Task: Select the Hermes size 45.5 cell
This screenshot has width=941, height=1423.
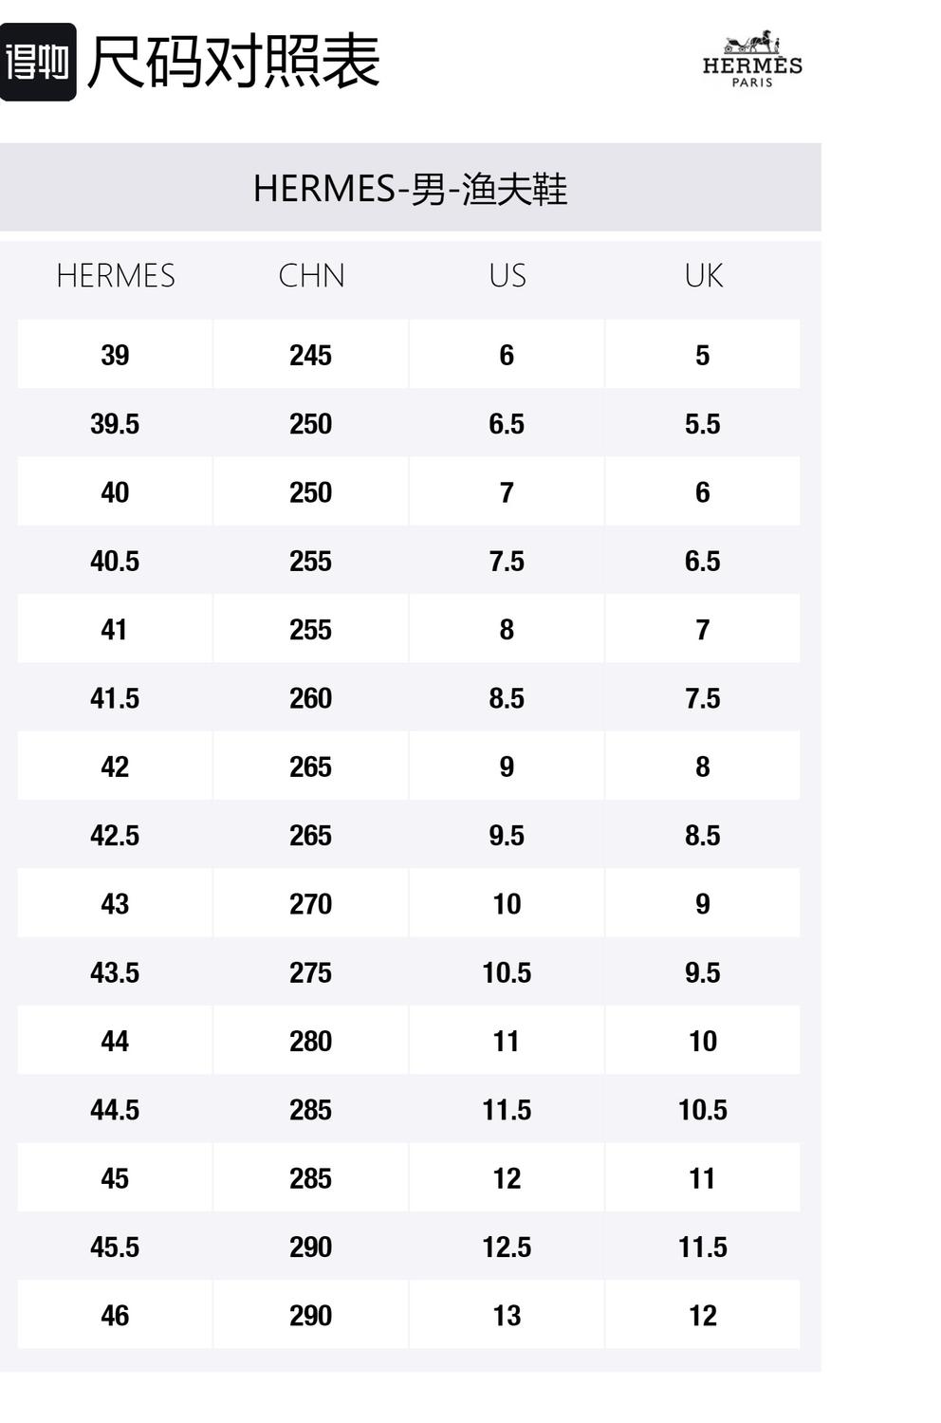Action: pyautogui.click(x=115, y=1247)
